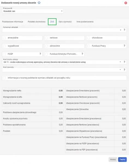Click help question mark next to FGŚP

pyautogui.click(x=40, y=54)
